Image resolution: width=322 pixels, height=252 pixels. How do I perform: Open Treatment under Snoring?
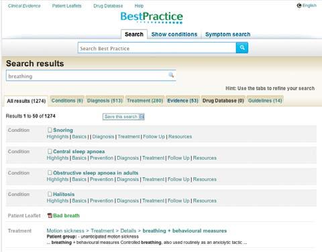click(x=129, y=136)
